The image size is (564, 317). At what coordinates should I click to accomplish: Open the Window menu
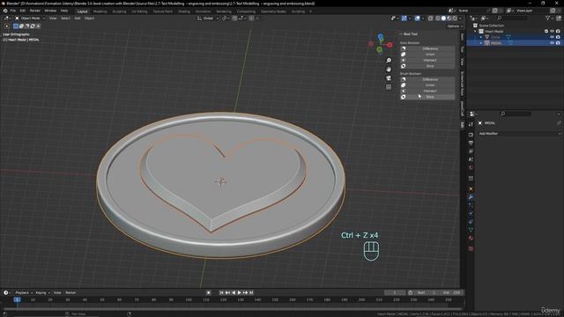pyautogui.click(x=50, y=11)
